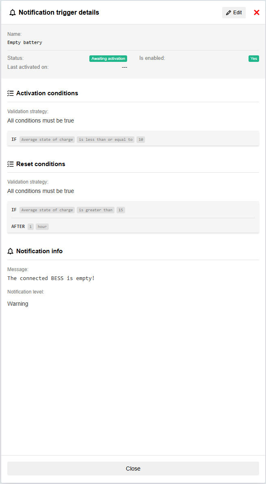Screen dimensions: 266x484
Task: Click the red X close icon
Action: coord(257,13)
